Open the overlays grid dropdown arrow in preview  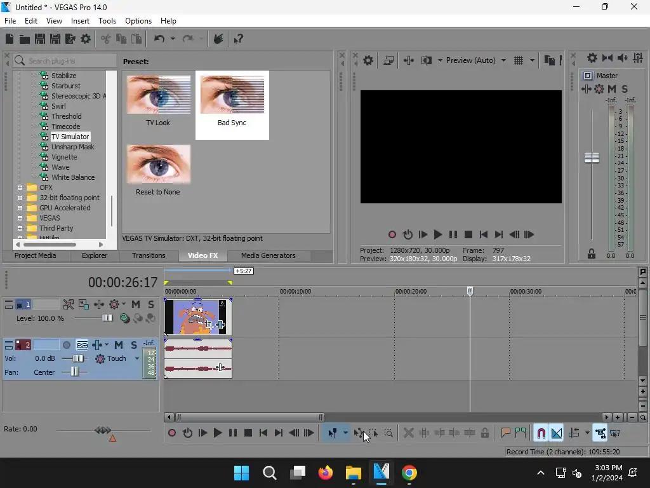click(x=533, y=60)
